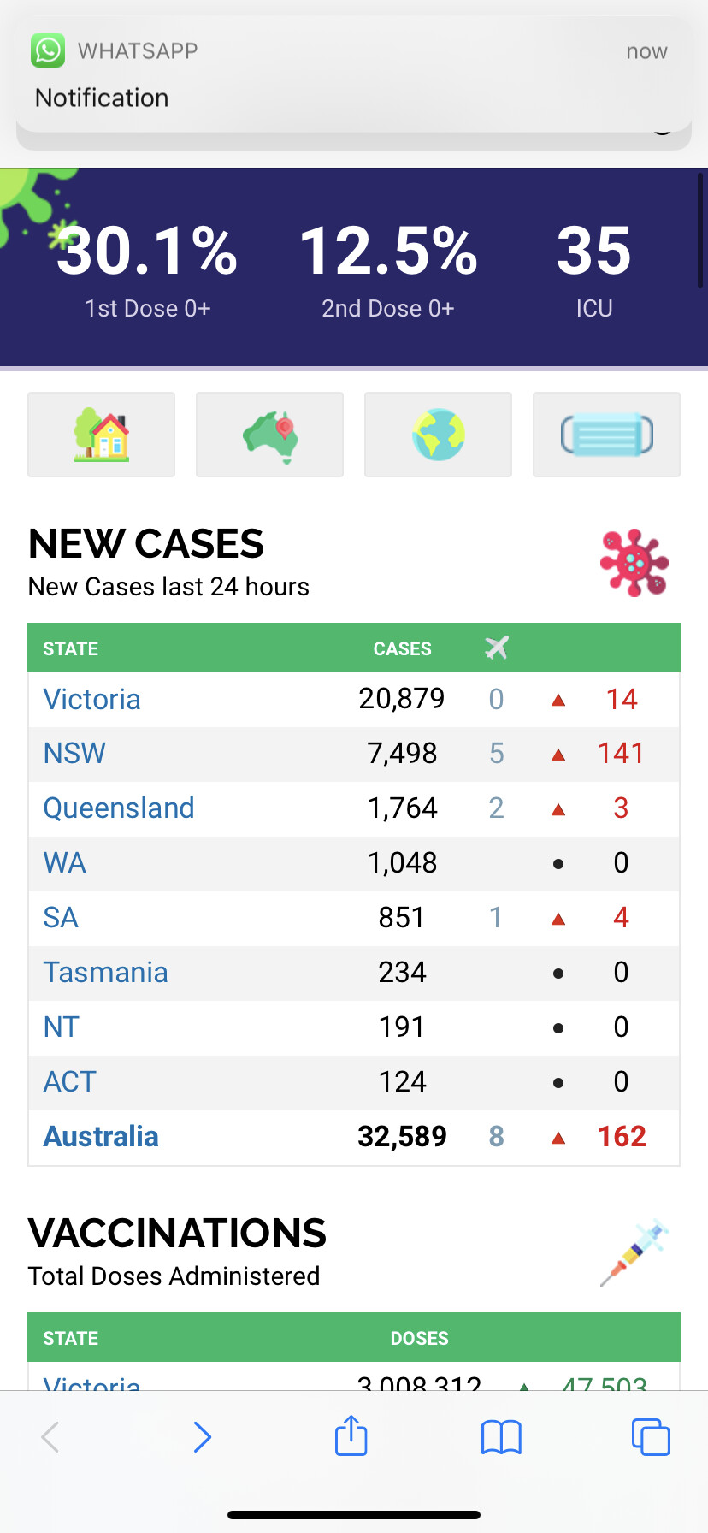Tap Safari's share icon
Screen dimensions: 708x1533
[351, 1436]
